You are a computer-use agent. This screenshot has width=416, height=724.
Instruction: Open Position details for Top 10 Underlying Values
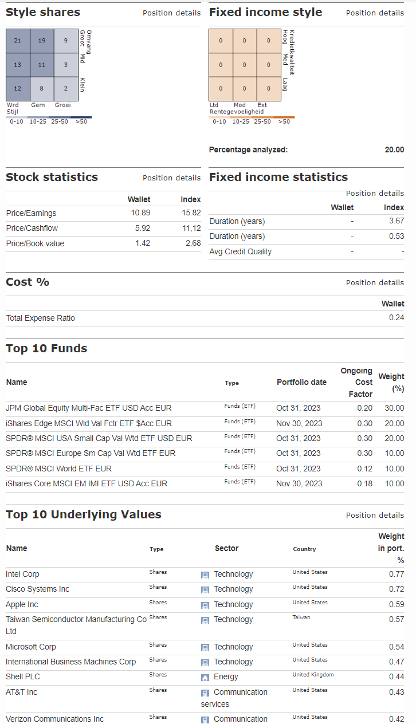(375, 515)
